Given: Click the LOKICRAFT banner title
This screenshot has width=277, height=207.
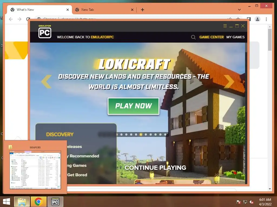Looking at the screenshot, I should 134,64.
